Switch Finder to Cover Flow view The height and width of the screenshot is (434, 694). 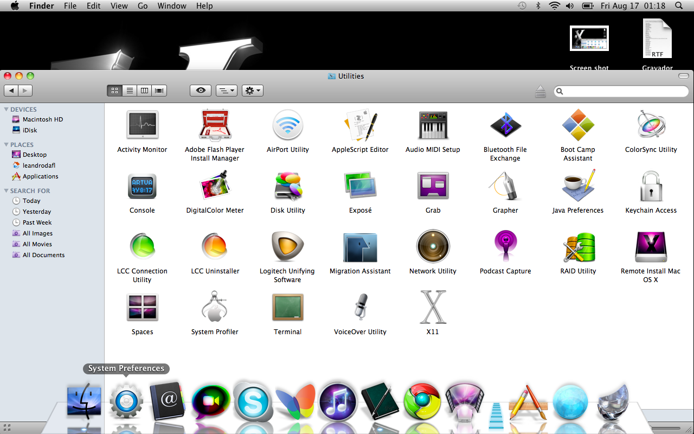tap(159, 91)
